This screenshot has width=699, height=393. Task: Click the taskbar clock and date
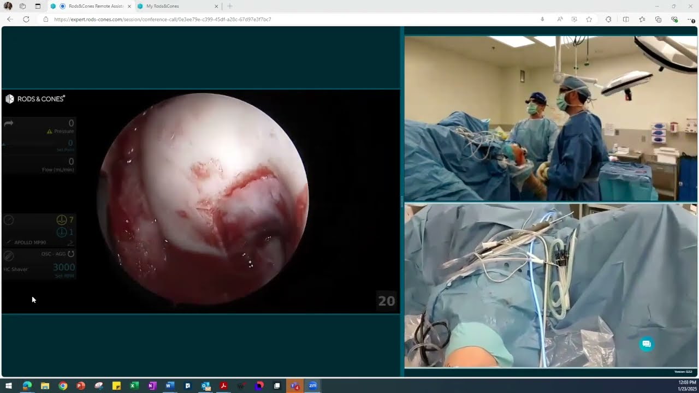pos(687,385)
